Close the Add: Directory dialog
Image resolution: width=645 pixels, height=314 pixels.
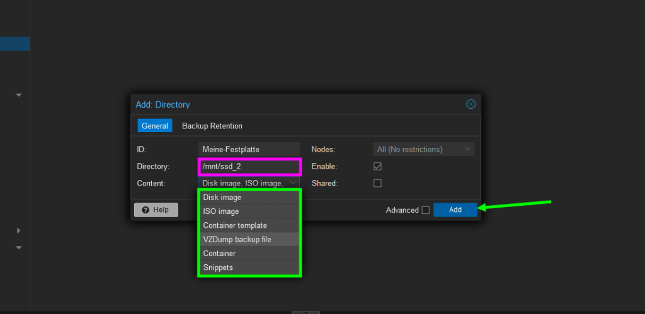coord(471,104)
